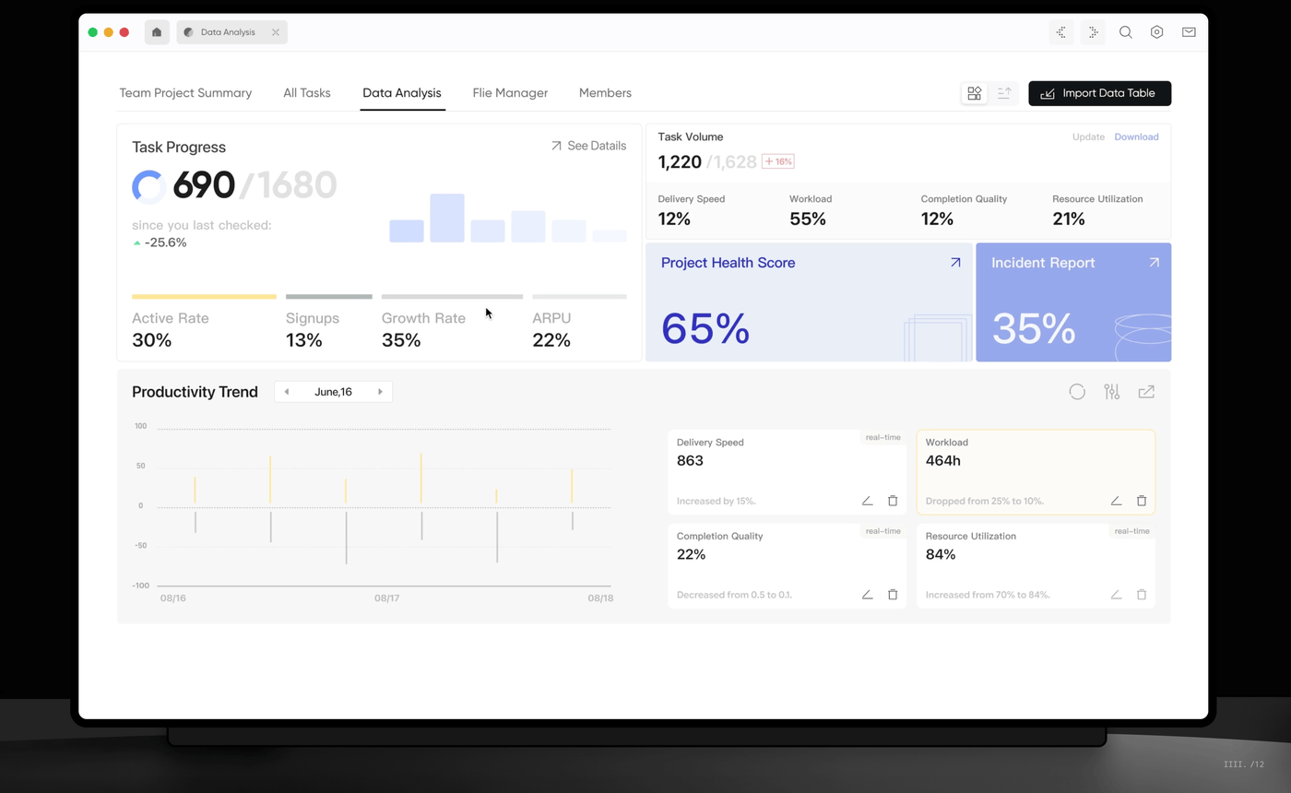Select the Data Analysis page tab
This screenshot has height=793, width=1291.
click(x=402, y=93)
